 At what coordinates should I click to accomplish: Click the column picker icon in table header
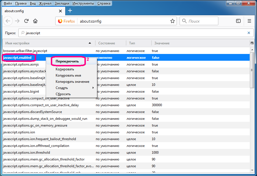point(252,43)
